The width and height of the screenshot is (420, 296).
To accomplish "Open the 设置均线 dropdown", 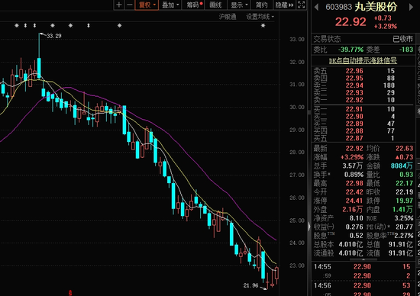I will pos(260,17).
